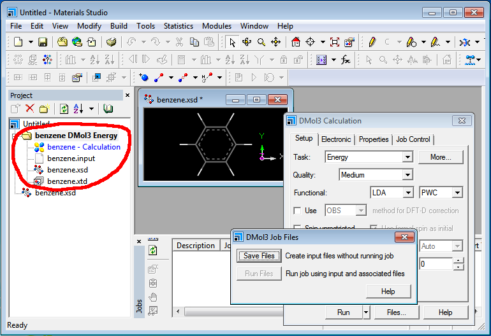The height and width of the screenshot is (336, 491).
Task: Reset view with red house icon
Action: coord(296,42)
